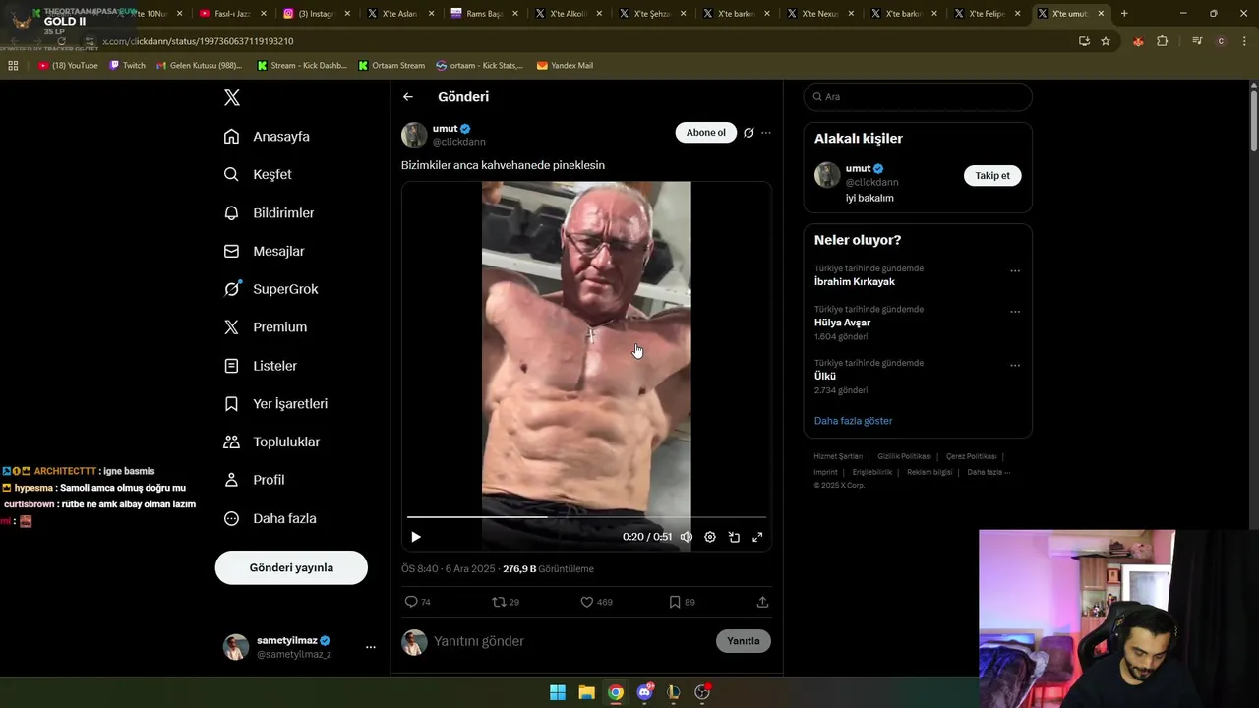The height and width of the screenshot is (708, 1259).
Task: Click the Gönderi yayınla button
Action: click(x=291, y=567)
